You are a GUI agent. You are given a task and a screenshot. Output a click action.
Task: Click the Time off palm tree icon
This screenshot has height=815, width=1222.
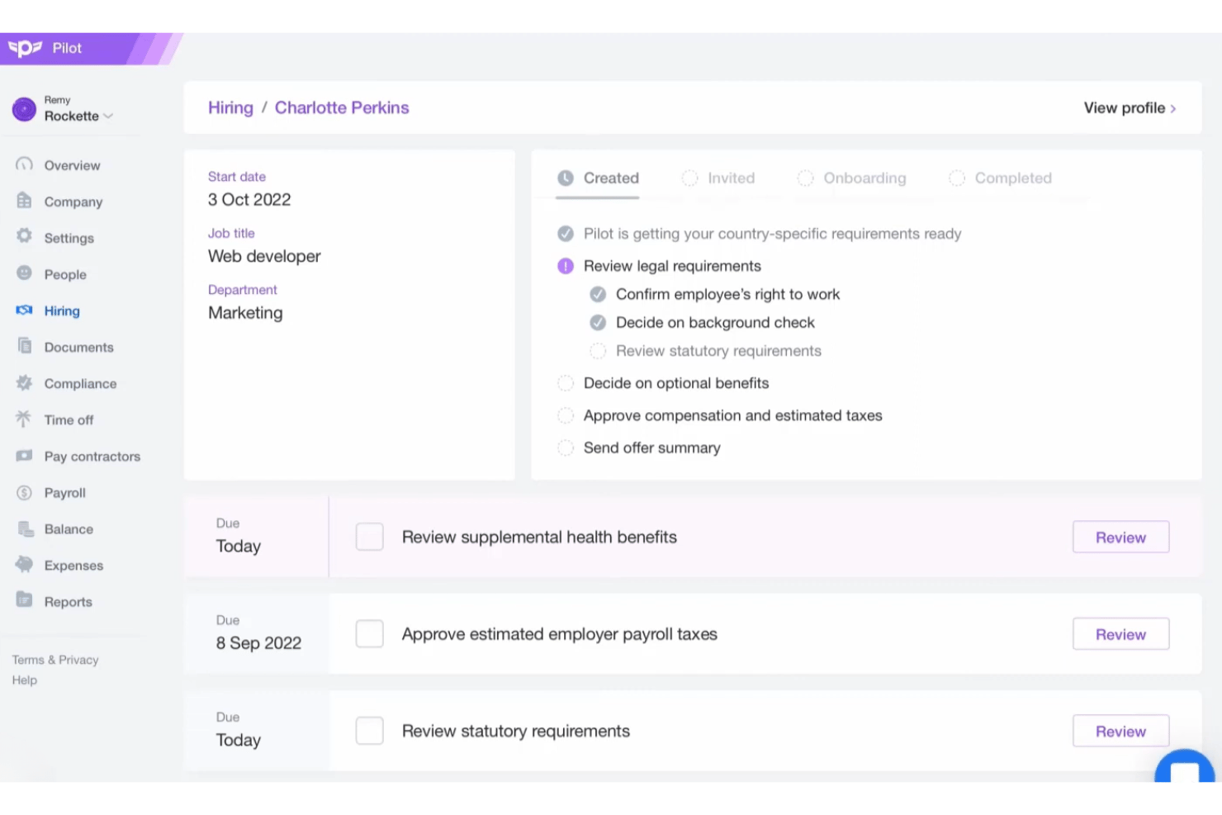24,419
